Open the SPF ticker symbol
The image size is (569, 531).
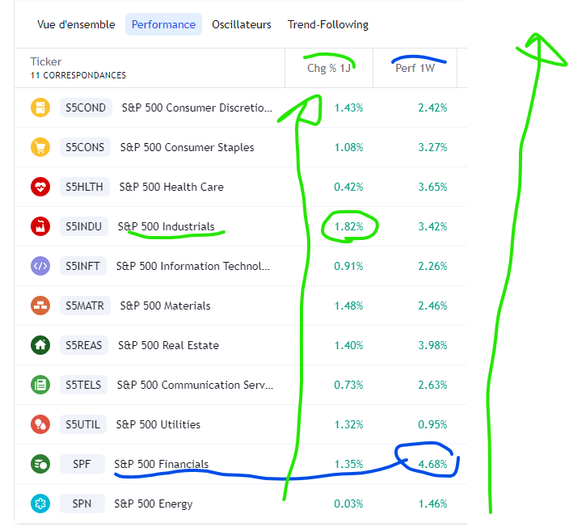pyautogui.click(x=82, y=464)
